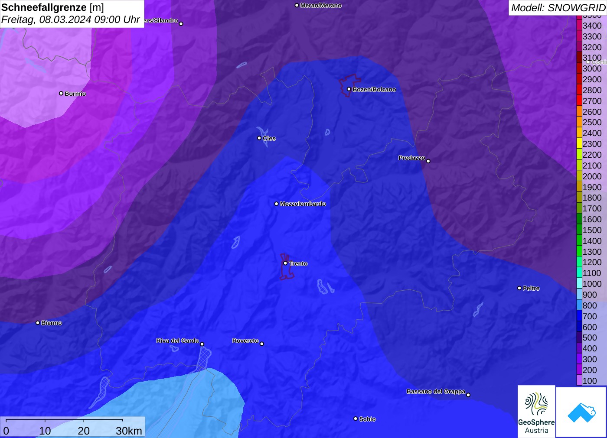Click the Cles location marker
Screen dimensions: 607x438
tap(259, 138)
